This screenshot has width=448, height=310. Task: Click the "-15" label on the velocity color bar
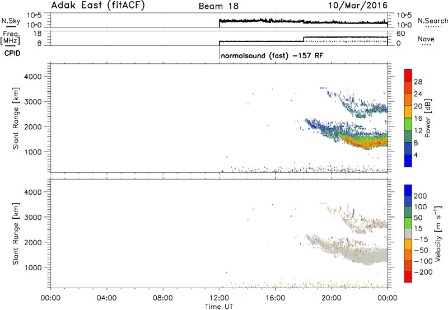[x=421, y=239]
